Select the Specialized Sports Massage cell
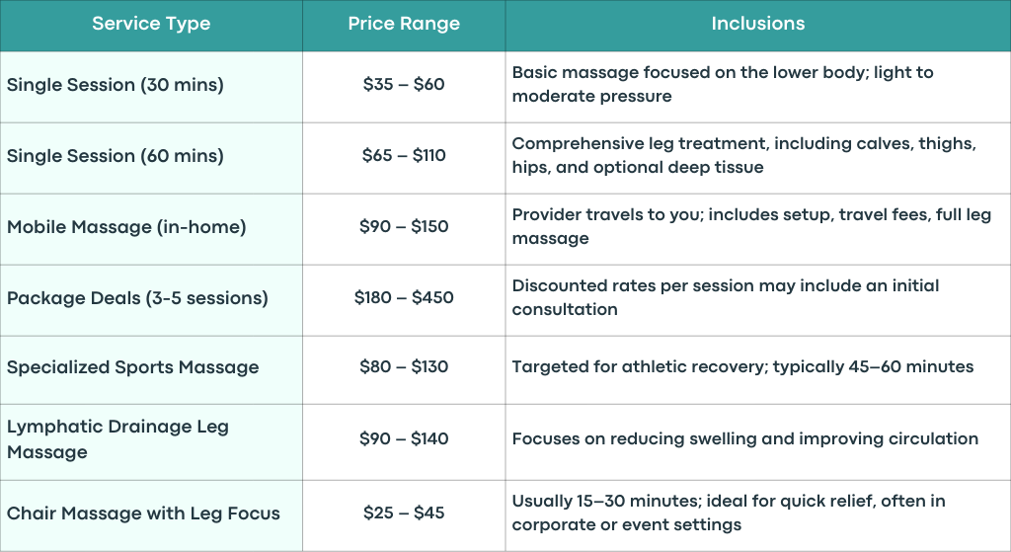The width and height of the screenshot is (1011, 552). click(x=151, y=369)
